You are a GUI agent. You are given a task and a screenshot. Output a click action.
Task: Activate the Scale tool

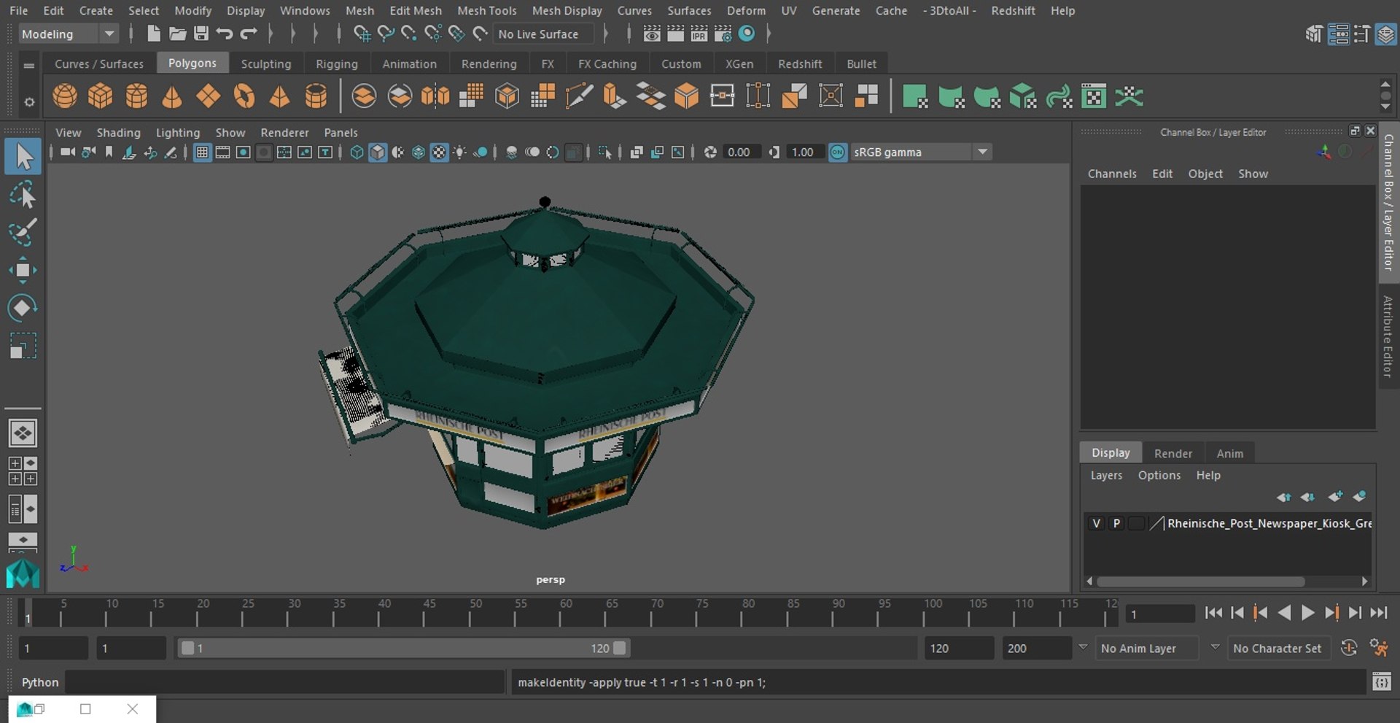coord(23,346)
